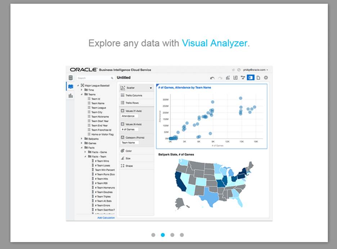Open the philip@oracle.com user menu
The image size is (337, 249).
(x=255, y=70)
